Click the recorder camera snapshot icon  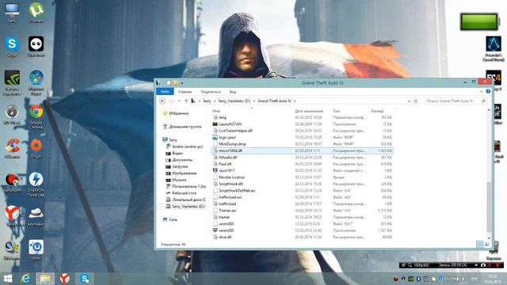point(483,265)
